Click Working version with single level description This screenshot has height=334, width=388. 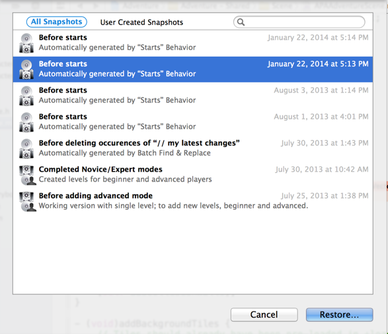pos(173,206)
